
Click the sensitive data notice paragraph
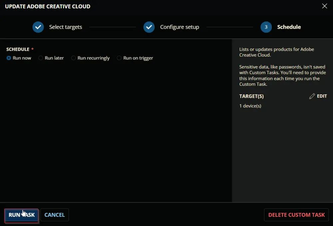[x=282, y=75]
